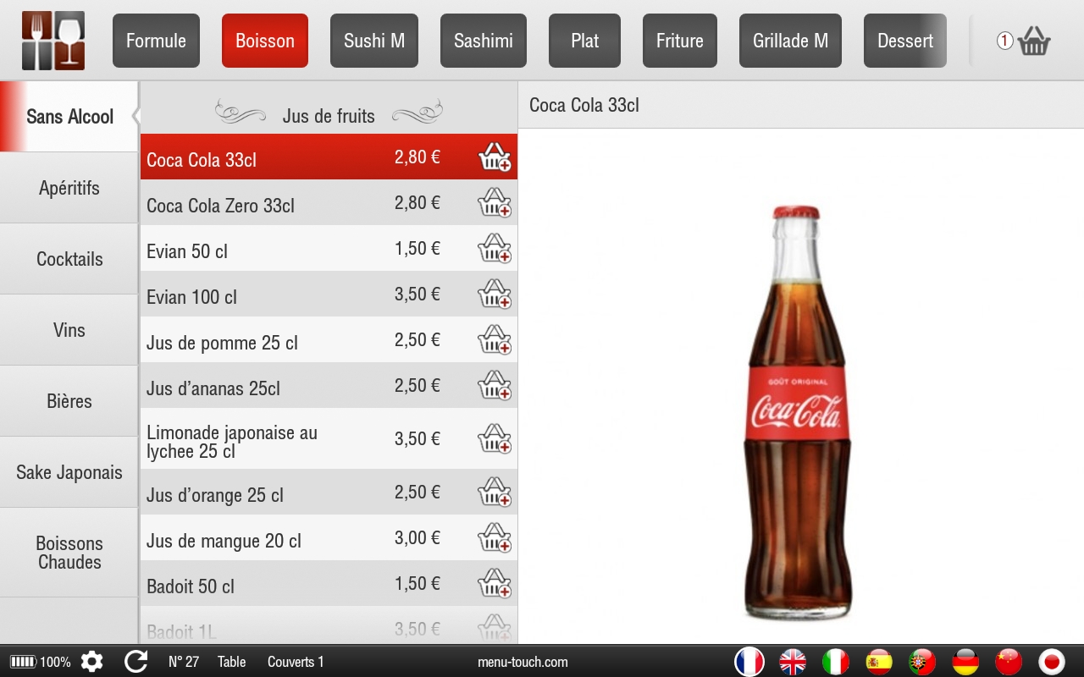This screenshot has height=677, width=1084.
Task: Click the menu-touch.com link
Action: tap(523, 662)
